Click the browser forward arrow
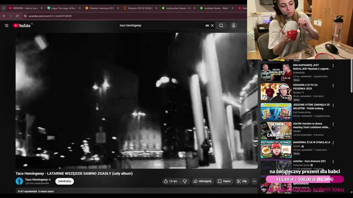Viewport: 353px width, 198px height. click(11, 16)
